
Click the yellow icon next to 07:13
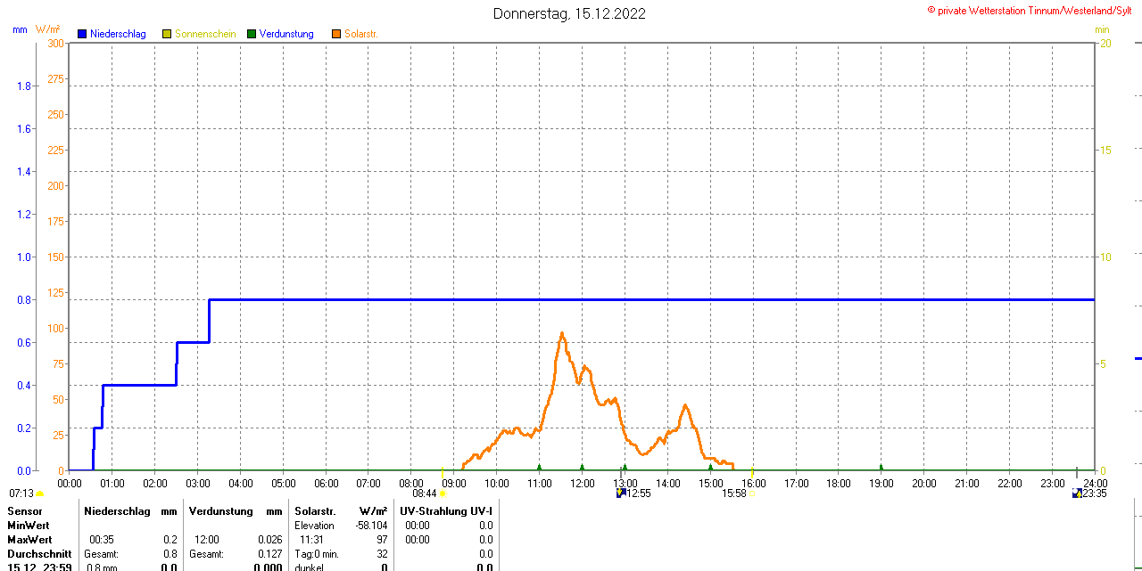click(39, 493)
